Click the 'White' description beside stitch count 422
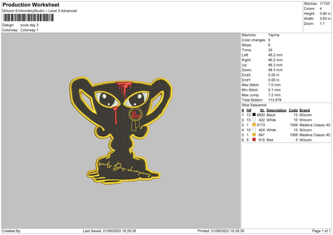333x235 pixels. [271, 120]
